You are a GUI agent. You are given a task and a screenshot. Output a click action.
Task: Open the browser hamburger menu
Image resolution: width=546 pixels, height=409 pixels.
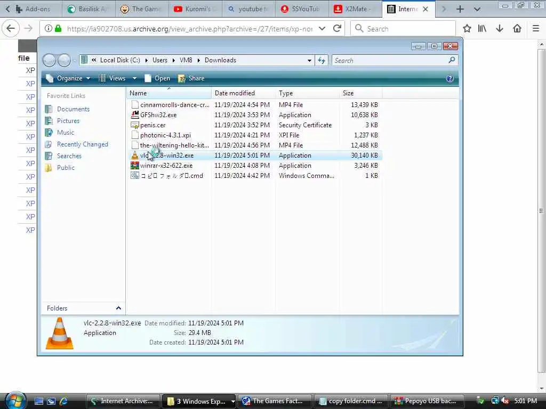coord(536,29)
